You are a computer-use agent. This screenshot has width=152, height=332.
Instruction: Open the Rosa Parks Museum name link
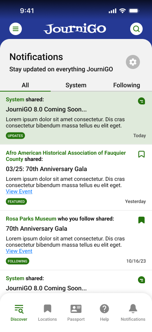[31, 219]
